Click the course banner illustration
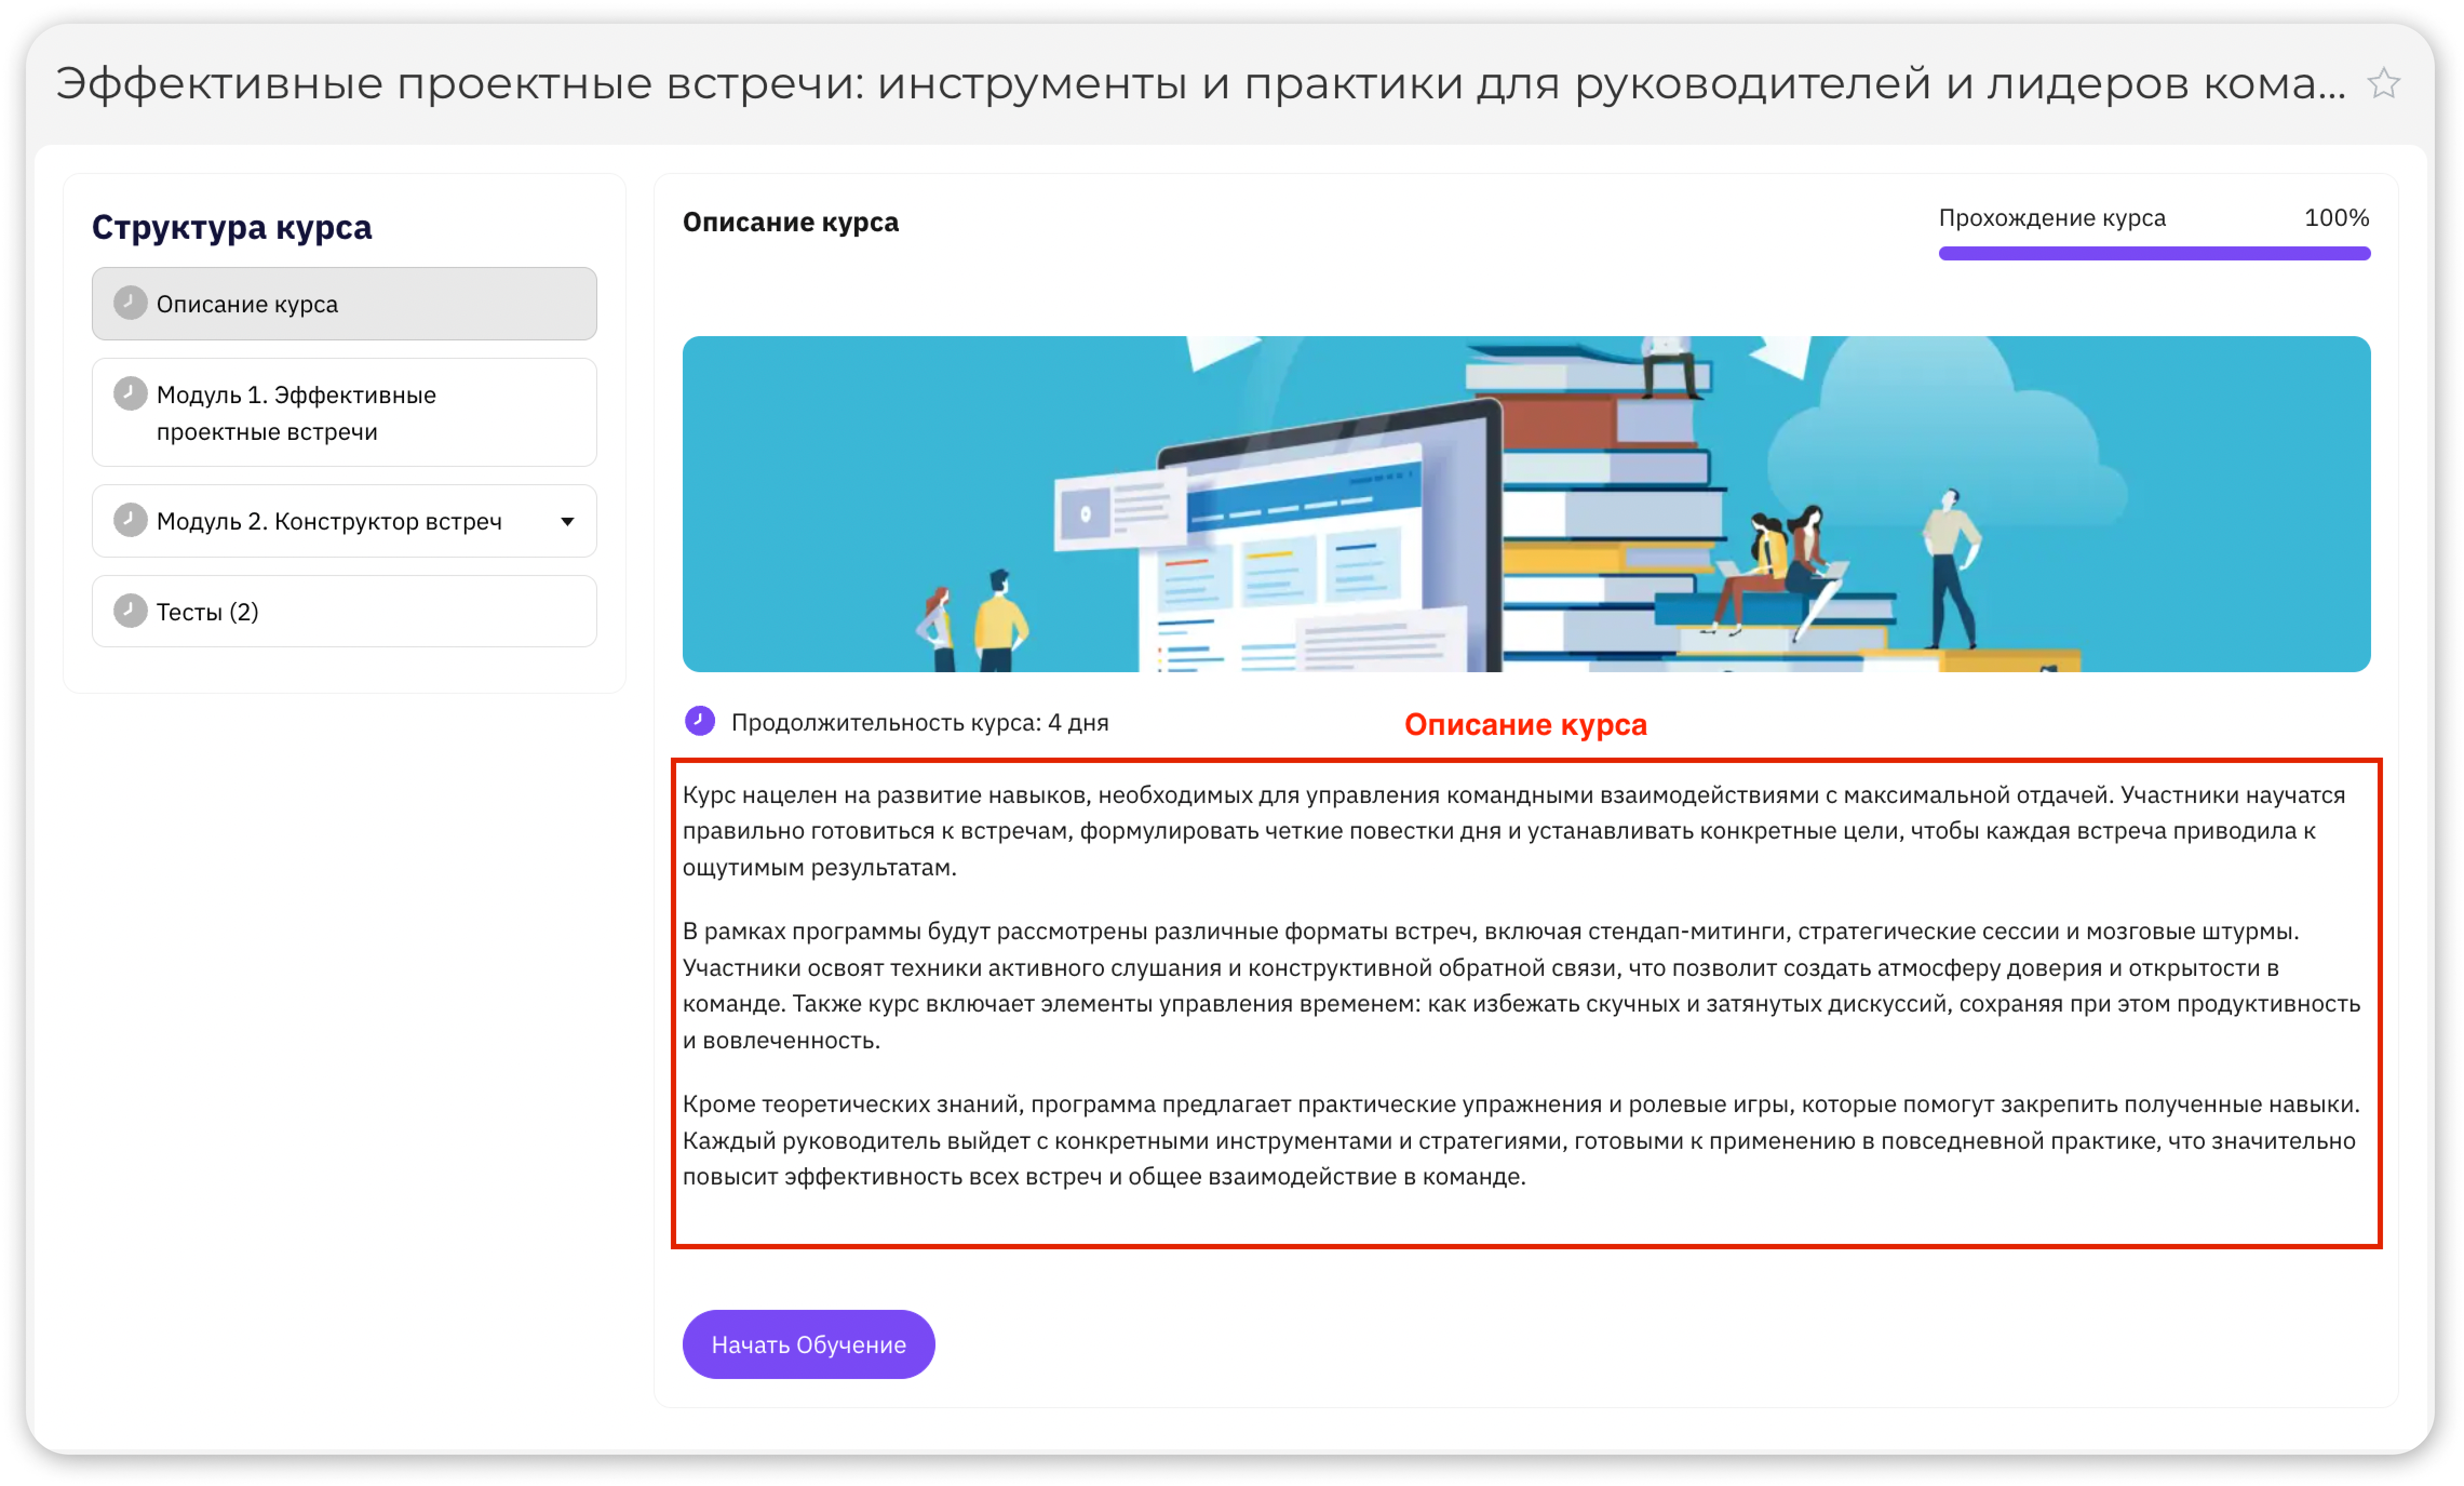 point(1526,503)
